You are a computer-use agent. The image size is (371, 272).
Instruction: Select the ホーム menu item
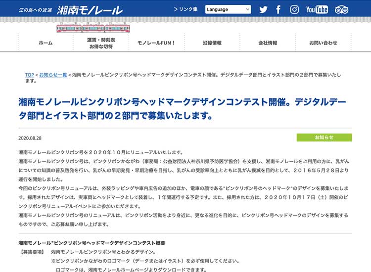[x=46, y=43]
